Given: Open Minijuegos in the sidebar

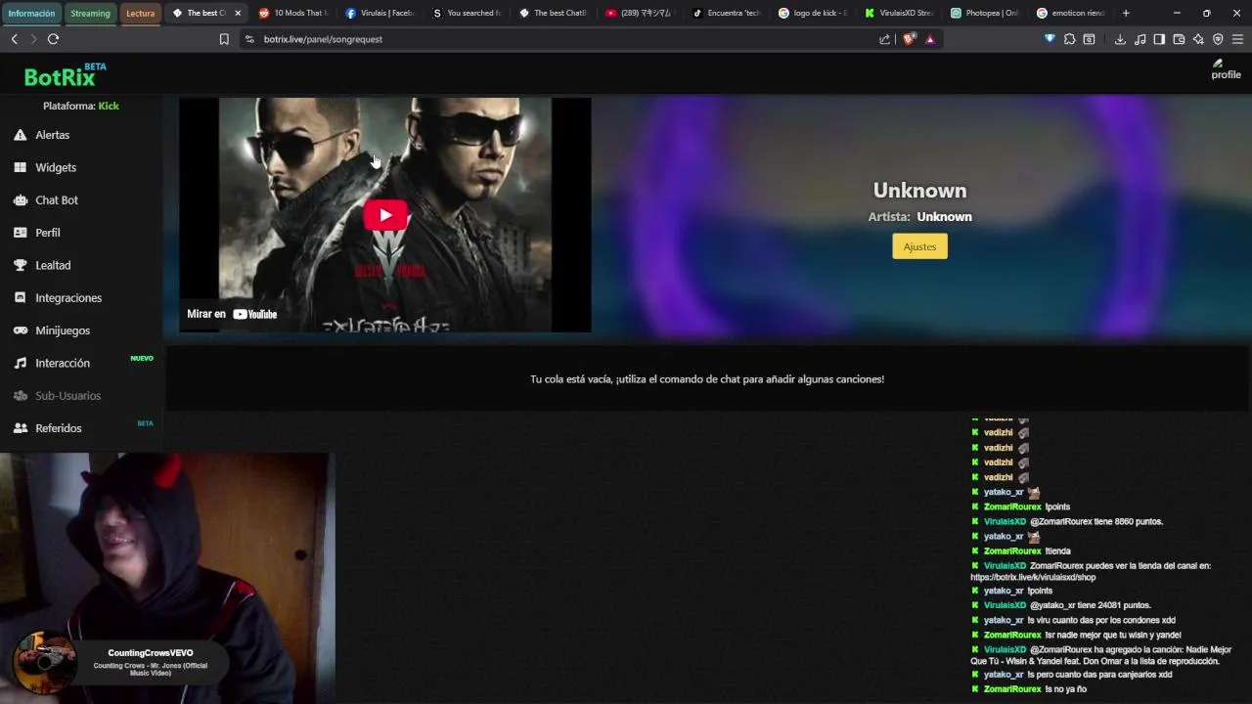Looking at the screenshot, I should [63, 330].
